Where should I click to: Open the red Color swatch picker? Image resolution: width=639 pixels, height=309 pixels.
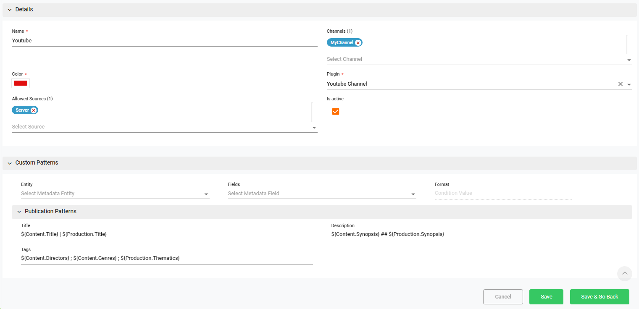click(x=21, y=83)
